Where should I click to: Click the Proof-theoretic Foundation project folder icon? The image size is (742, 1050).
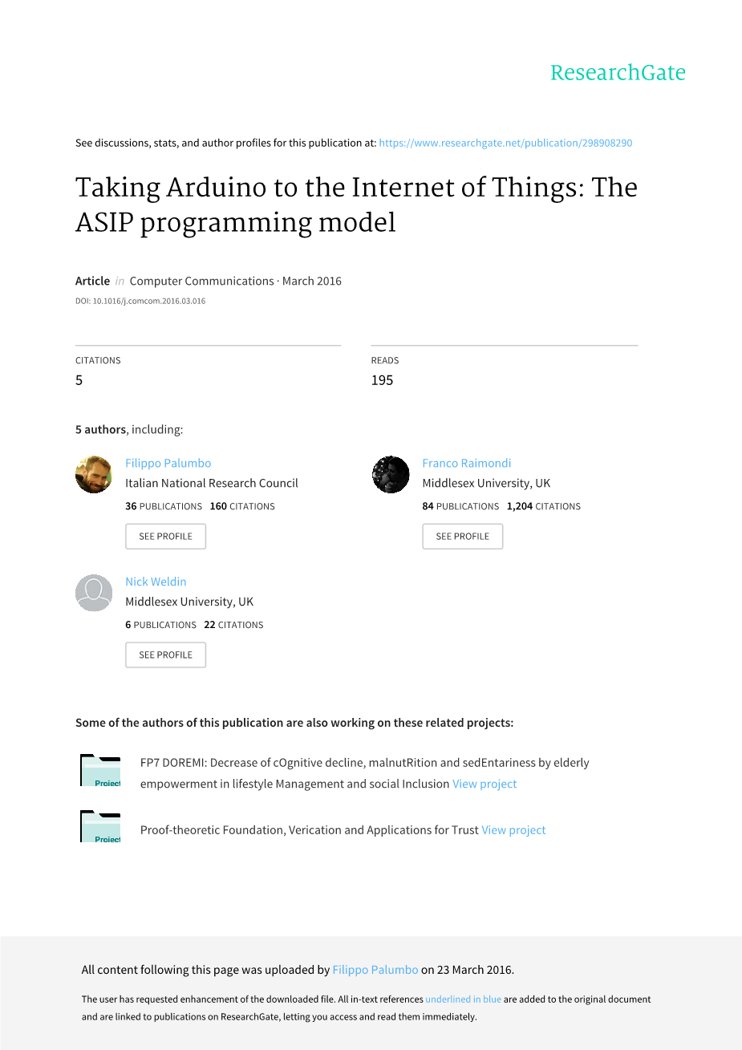click(x=100, y=826)
